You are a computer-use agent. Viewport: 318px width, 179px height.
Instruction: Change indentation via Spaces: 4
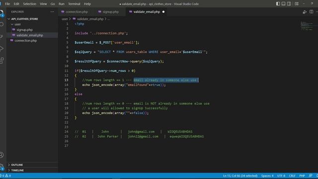coord(267,176)
